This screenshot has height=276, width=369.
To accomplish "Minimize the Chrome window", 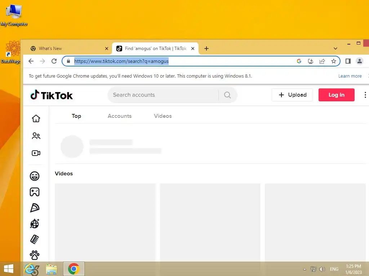I will coord(349,43).
